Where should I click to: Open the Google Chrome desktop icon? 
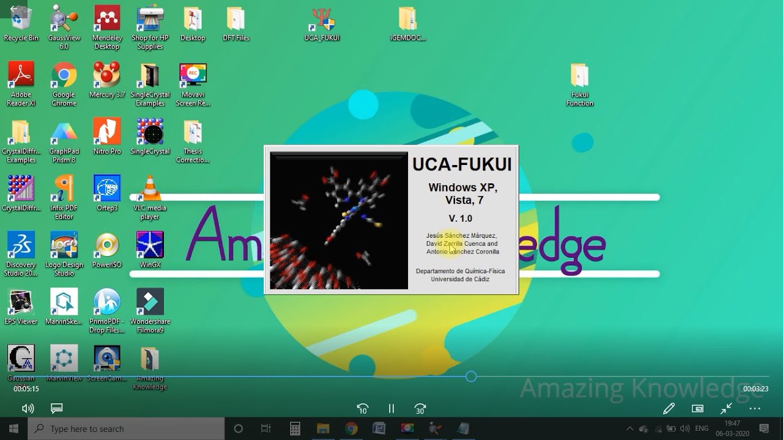pos(64,84)
